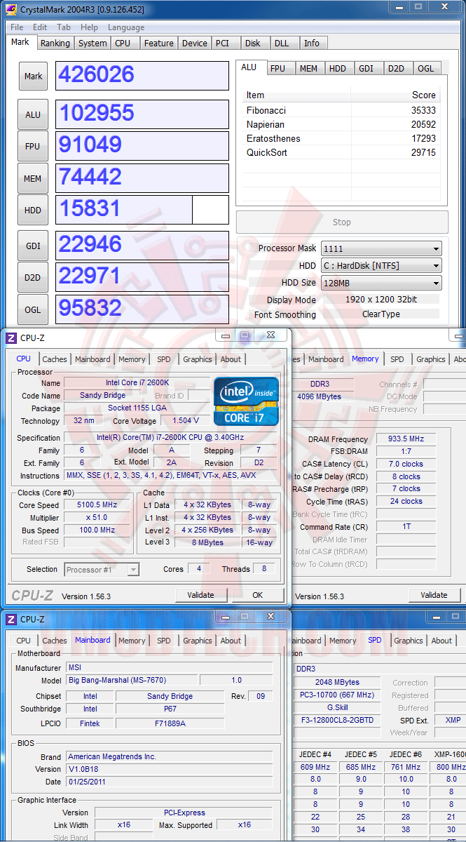Run the HDD benchmark button
466x842 pixels.
[x=33, y=210]
